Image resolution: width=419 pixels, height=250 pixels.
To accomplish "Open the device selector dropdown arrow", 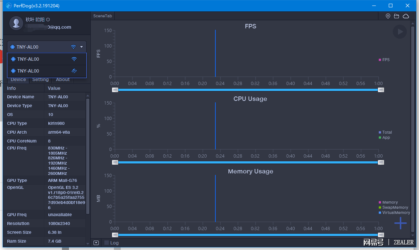I will (x=82, y=47).
